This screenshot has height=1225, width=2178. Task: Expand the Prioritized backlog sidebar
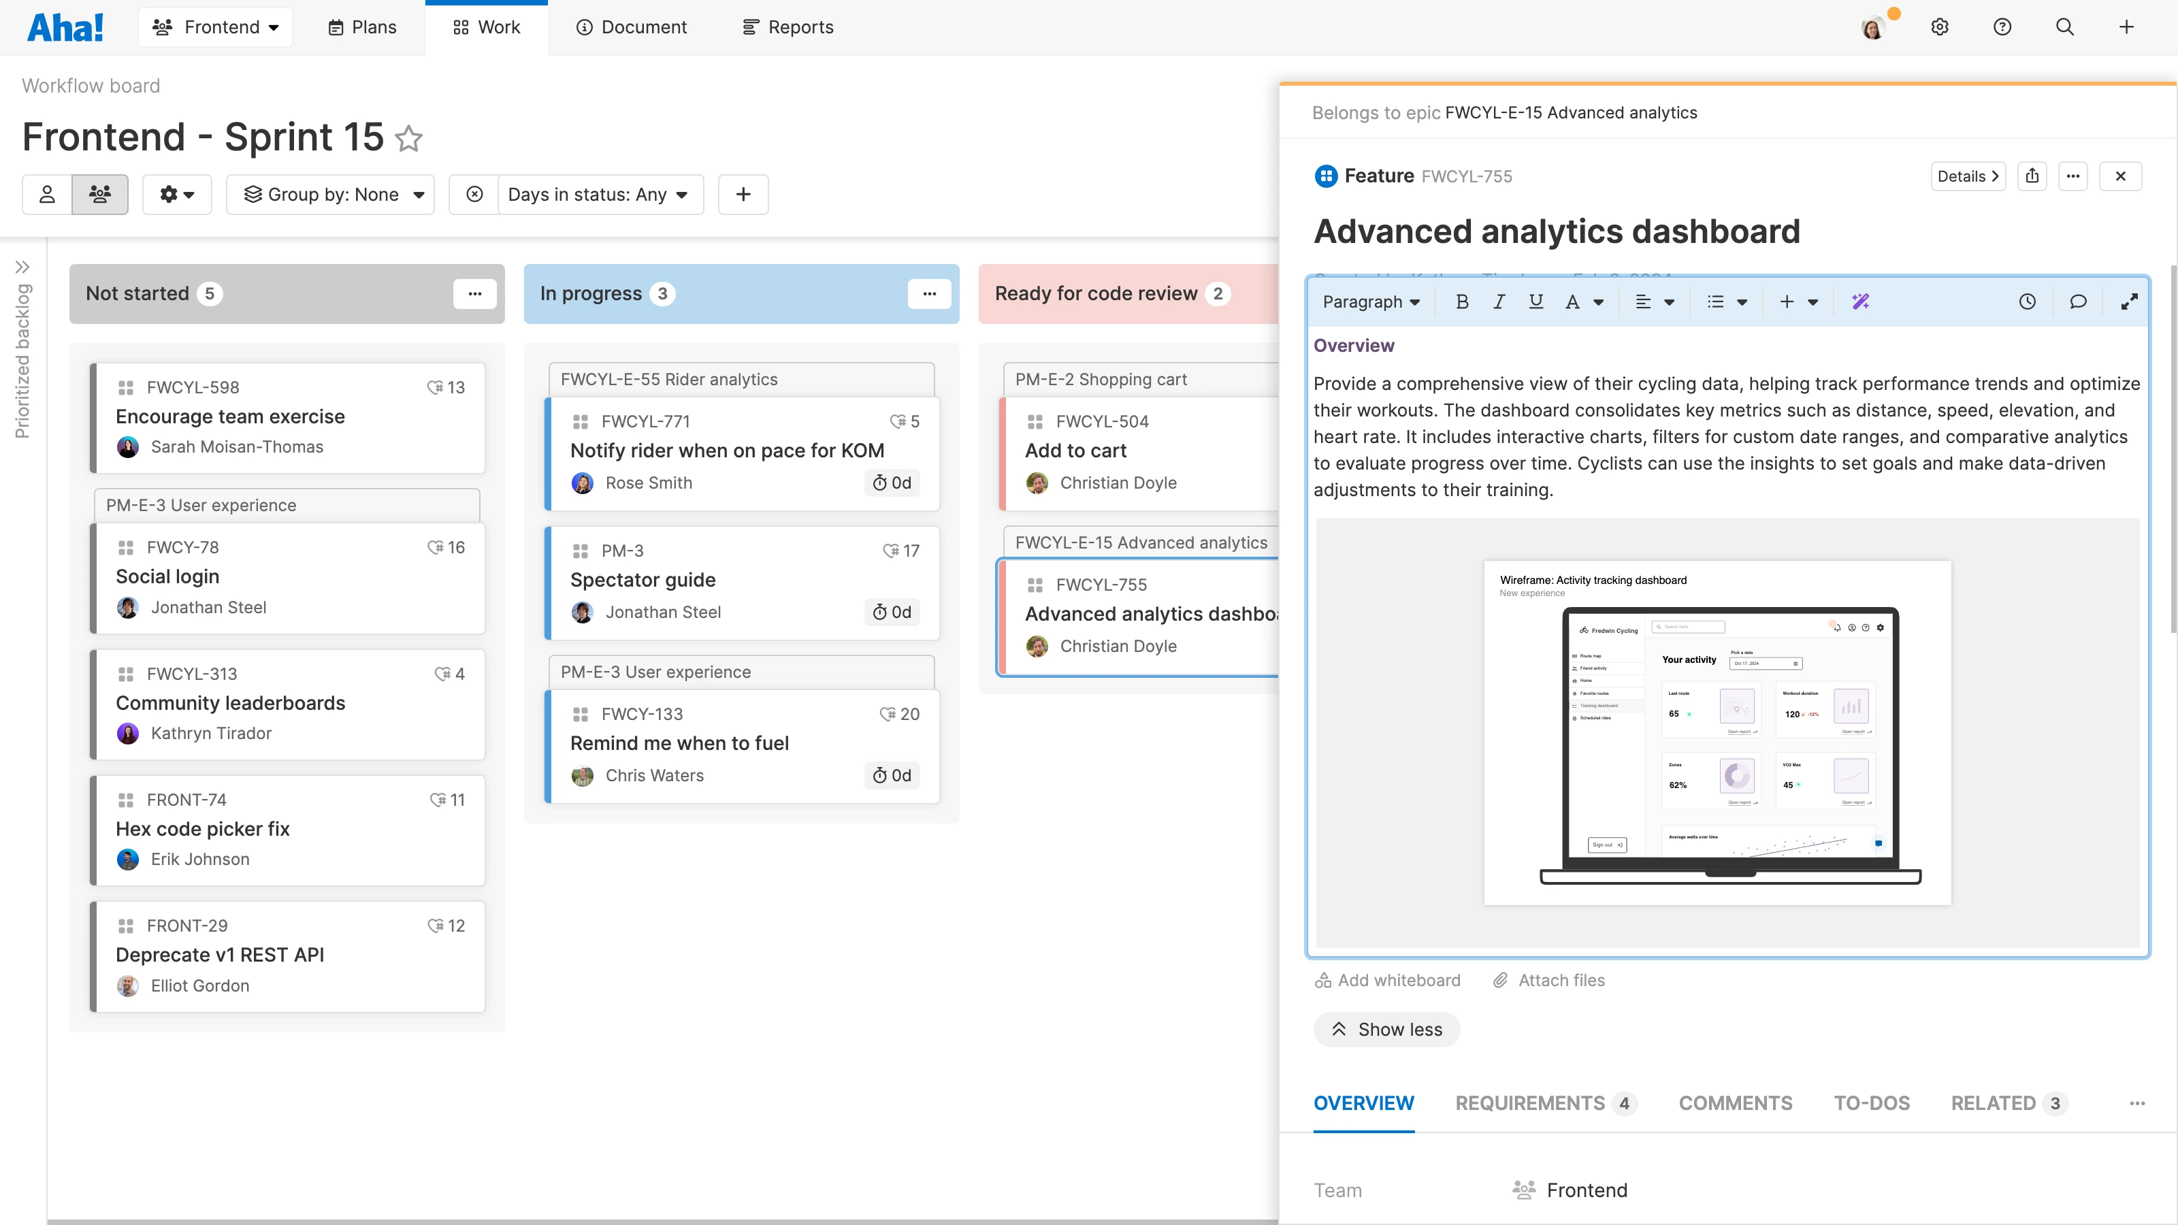(x=22, y=267)
